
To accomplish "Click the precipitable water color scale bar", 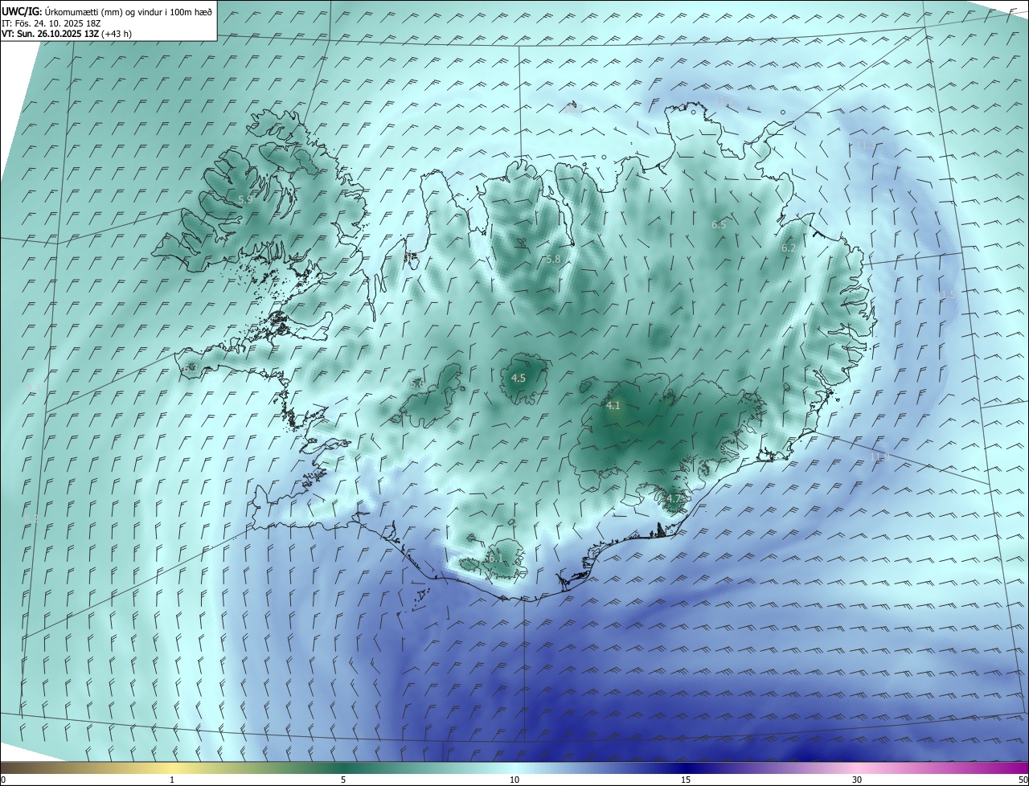I will 514,768.
